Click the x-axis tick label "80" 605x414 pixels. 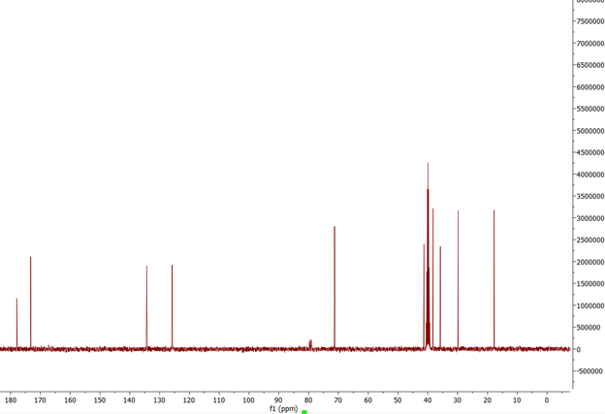308,400
